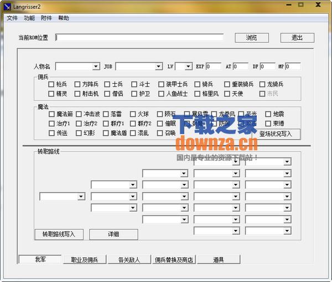This screenshot has height=282, width=332.
Task: Switch to the 各关敌人 tab
Action: pyautogui.click(x=129, y=259)
